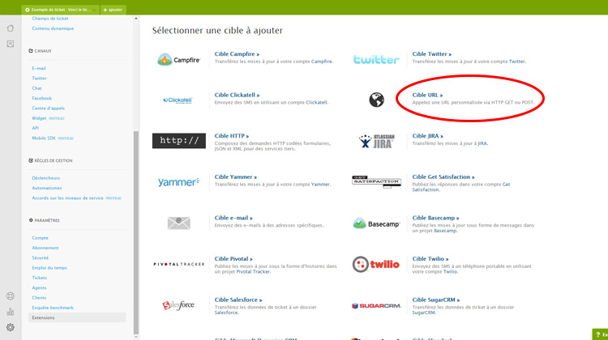Select Contenu dynamique in sidebar

[x=53, y=28]
